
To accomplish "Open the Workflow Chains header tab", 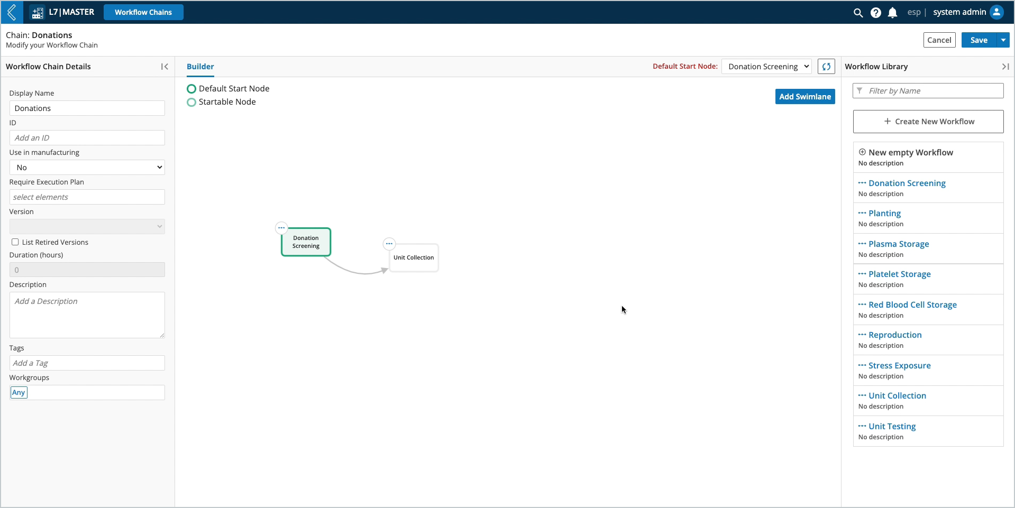I will tap(143, 12).
